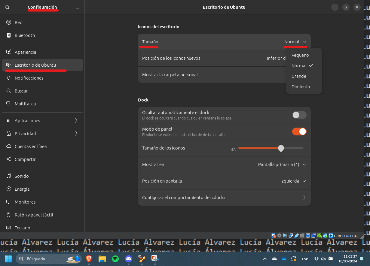Disable the Modo de panel switch
The height and width of the screenshot is (266, 370).
point(299,131)
